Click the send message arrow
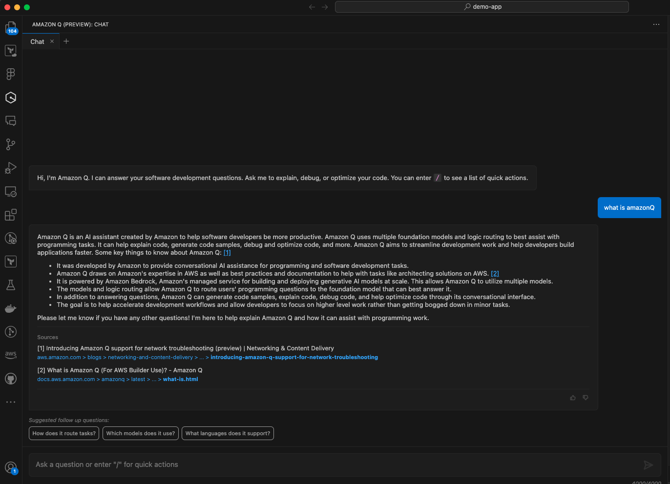Viewport: 670px width, 484px height. click(x=649, y=465)
